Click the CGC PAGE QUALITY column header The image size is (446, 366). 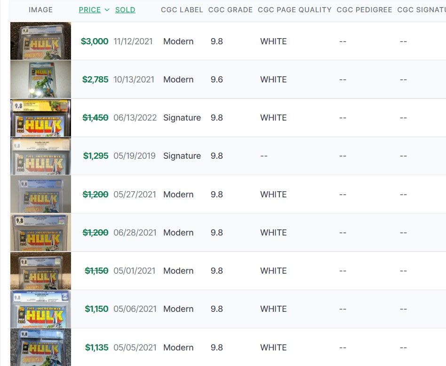click(x=295, y=10)
